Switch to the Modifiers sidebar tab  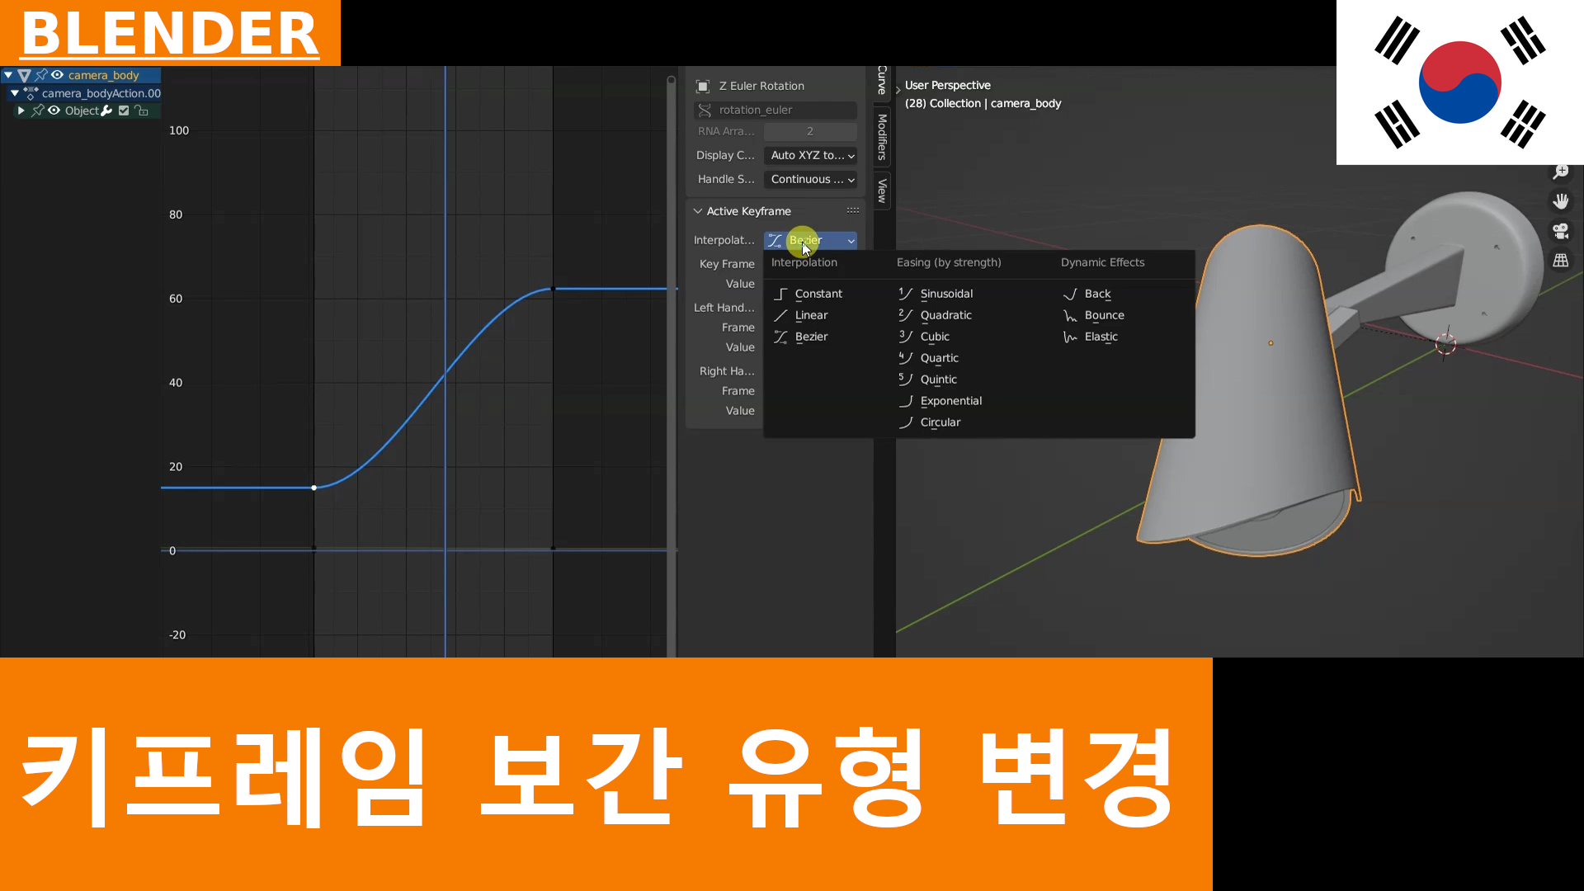pos(882,137)
